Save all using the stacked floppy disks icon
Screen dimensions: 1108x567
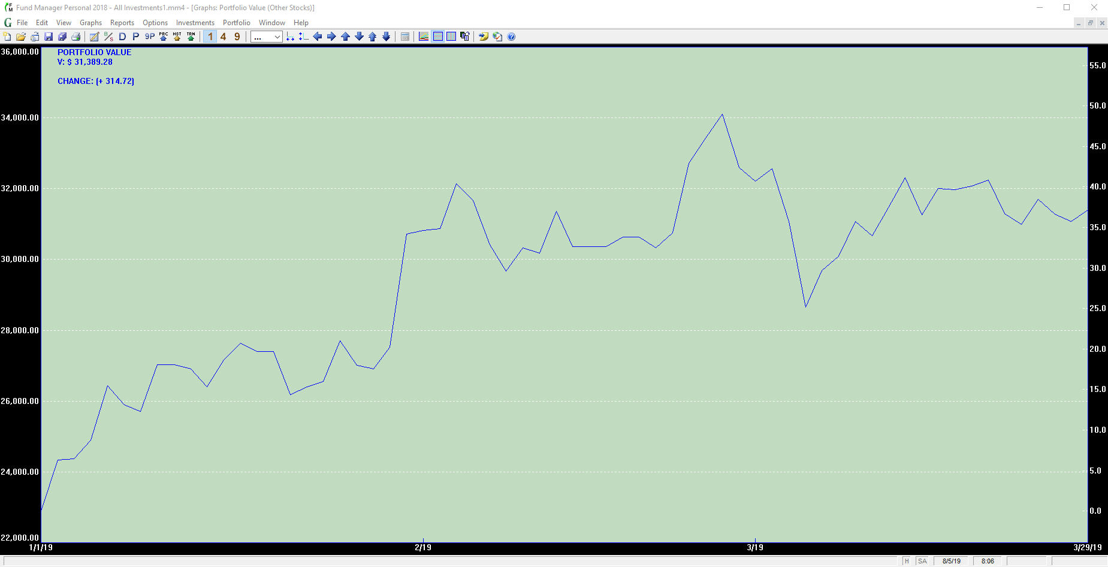(x=62, y=37)
